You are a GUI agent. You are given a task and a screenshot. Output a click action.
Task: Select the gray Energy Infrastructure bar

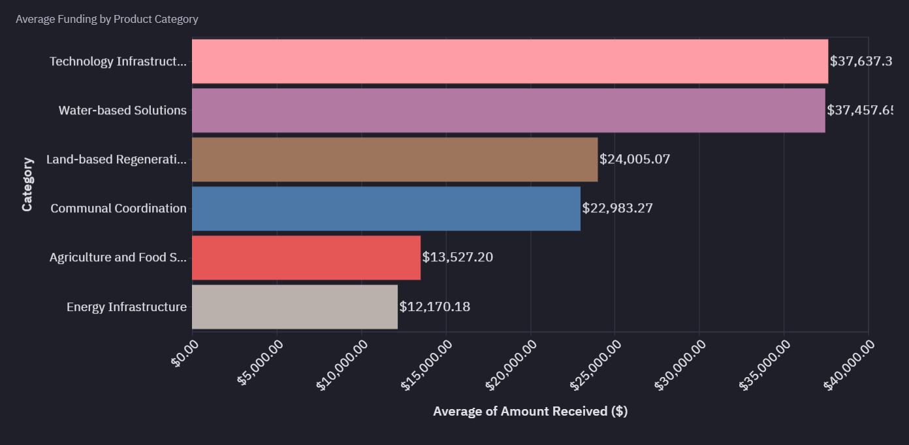295,306
